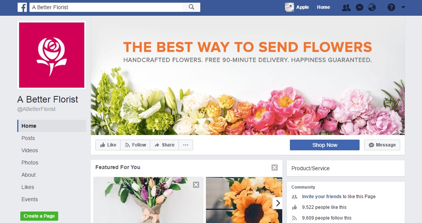Open the tulip bouquet featured photo

tap(148, 200)
